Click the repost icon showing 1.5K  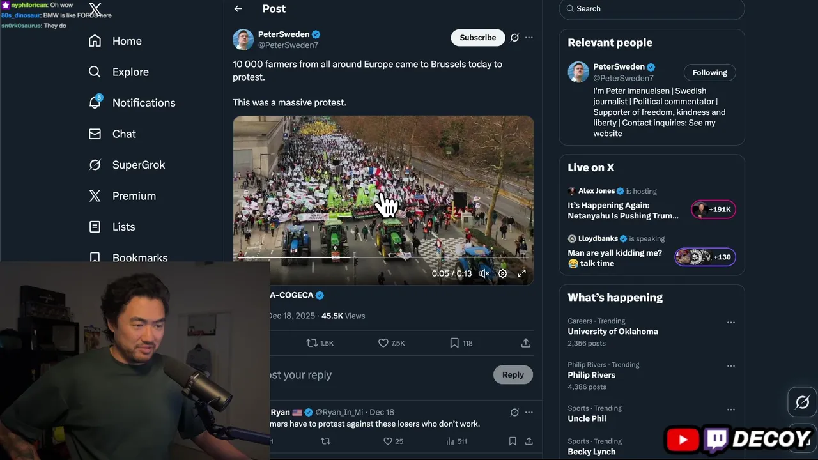point(313,343)
